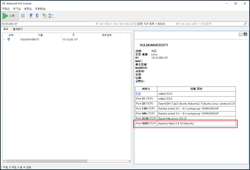
Task: Click the VULNUNIVERSITY heading in details pane
Action: click(x=154, y=45)
